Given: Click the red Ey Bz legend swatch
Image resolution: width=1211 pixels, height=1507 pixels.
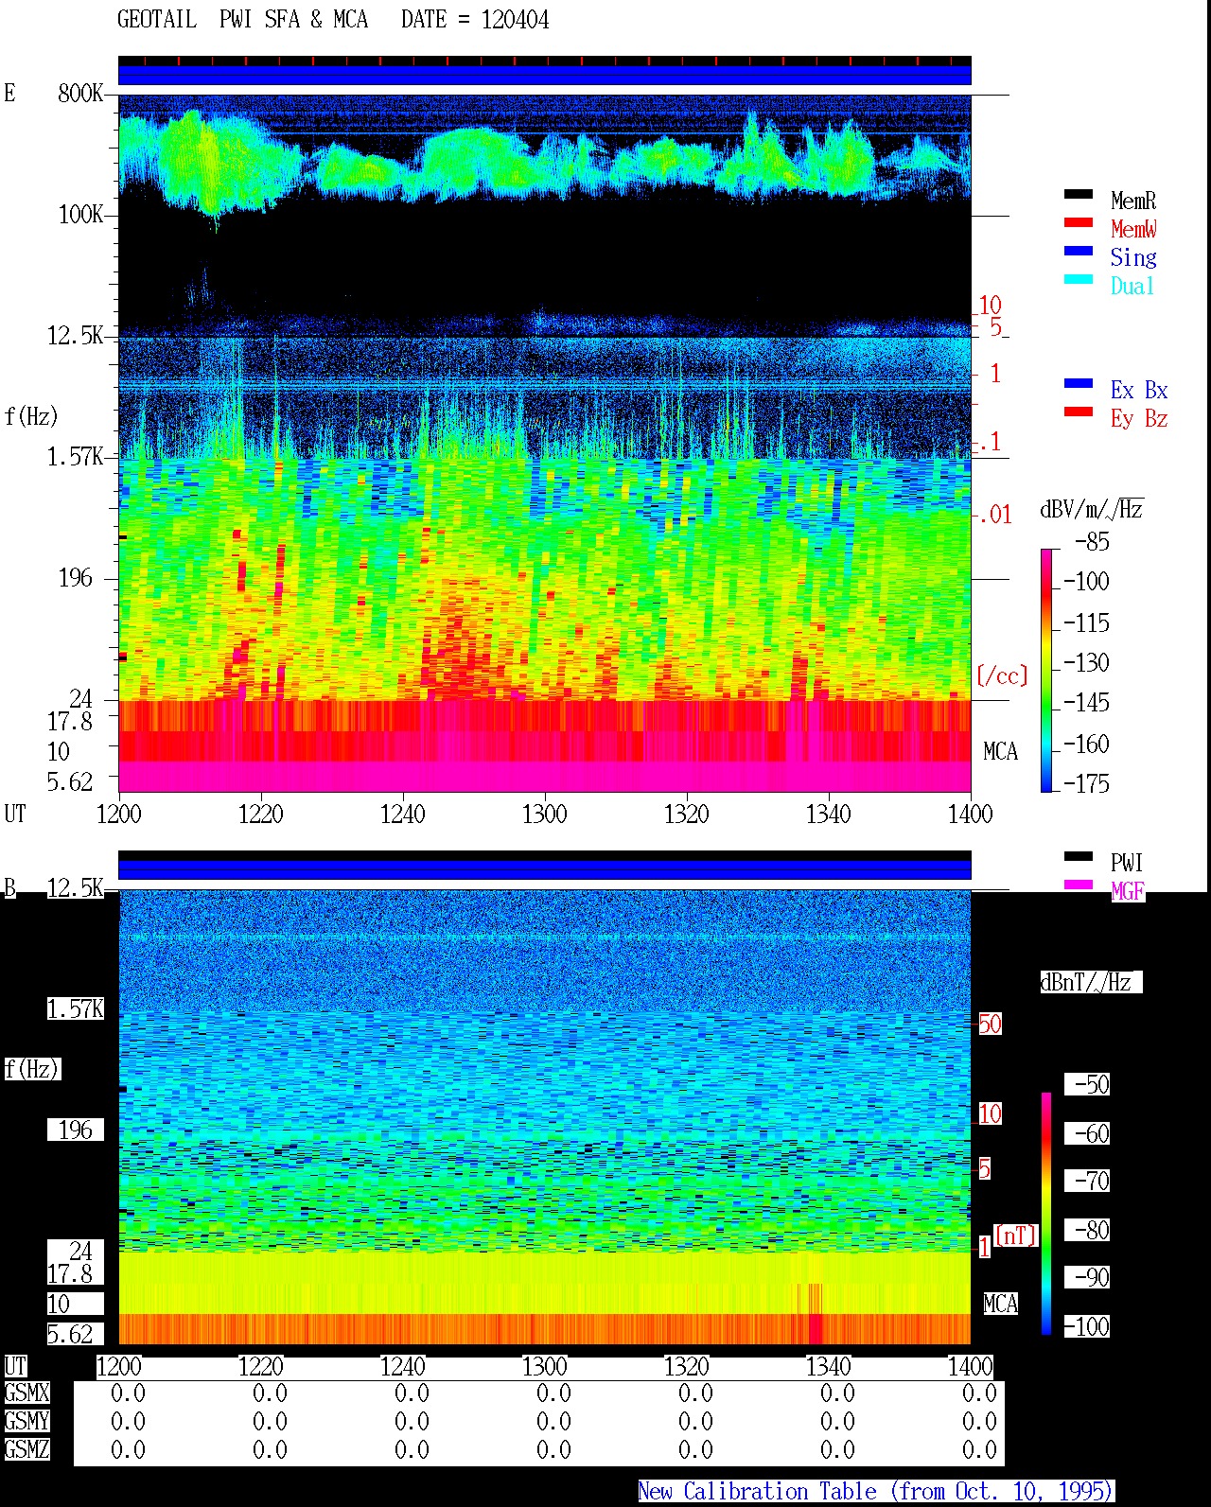Looking at the screenshot, I should tap(1079, 412).
